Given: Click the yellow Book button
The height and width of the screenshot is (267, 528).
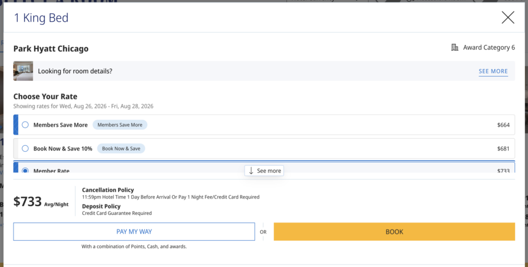Looking at the screenshot, I should pos(394,232).
